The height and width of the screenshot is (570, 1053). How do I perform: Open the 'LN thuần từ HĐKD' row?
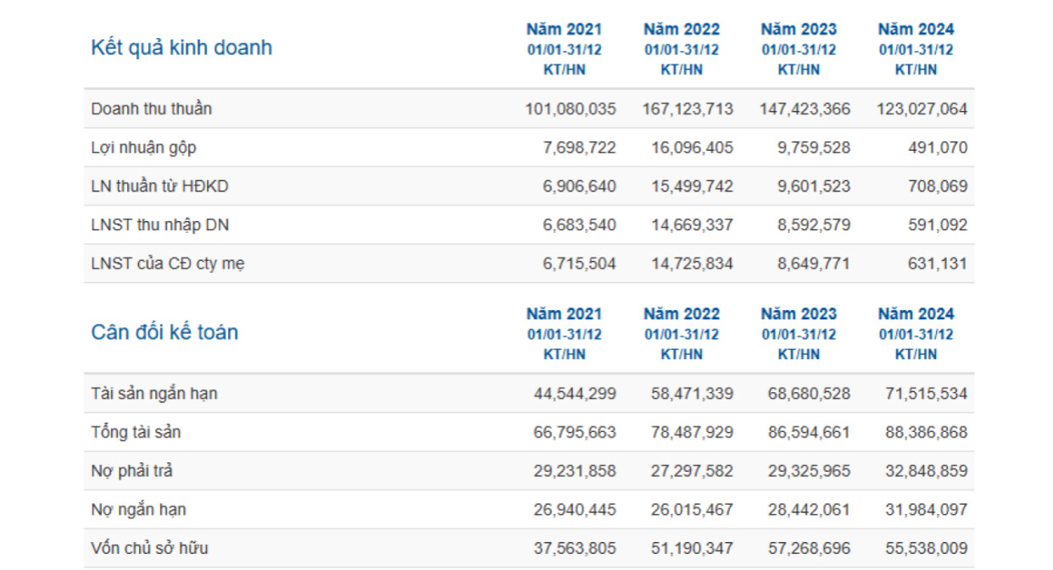[x=159, y=186]
